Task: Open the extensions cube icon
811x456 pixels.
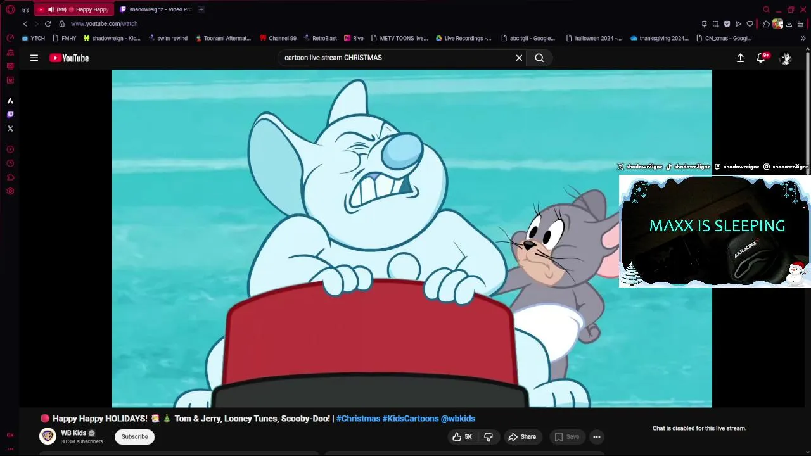Action: [766, 24]
